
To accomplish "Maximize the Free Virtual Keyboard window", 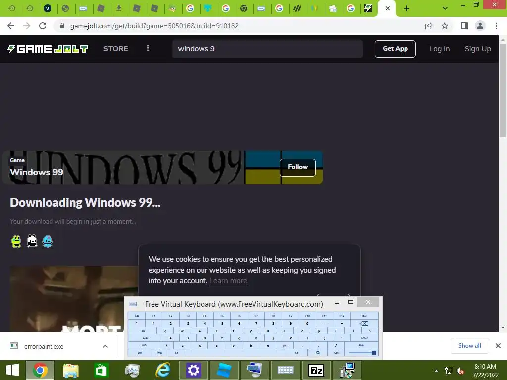I will pyautogui.click(x=350, y=302).
